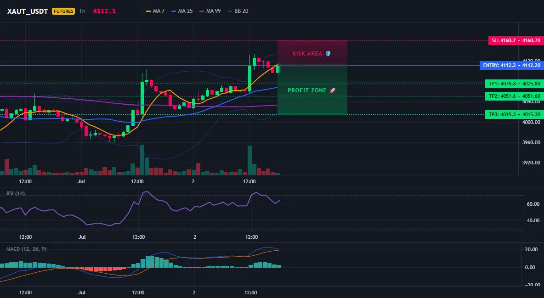Click the RSI 60.00 axis value
The width and height of the screenshot is (544, 298).
(533, 204)
